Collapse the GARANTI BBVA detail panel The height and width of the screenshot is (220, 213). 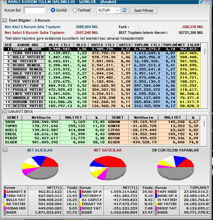[x=5, y=111]
